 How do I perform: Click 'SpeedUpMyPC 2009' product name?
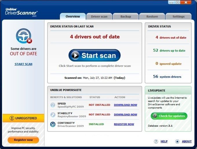point(71,107)
